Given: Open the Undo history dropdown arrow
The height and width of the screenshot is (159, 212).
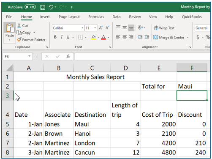Looking at the screenshot, I should 55,7.
